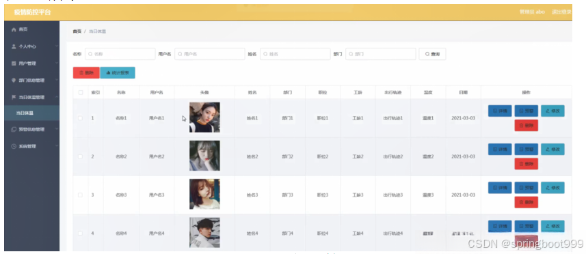Focus the 部门 search input
586x254 pixels.
point(380,54)
